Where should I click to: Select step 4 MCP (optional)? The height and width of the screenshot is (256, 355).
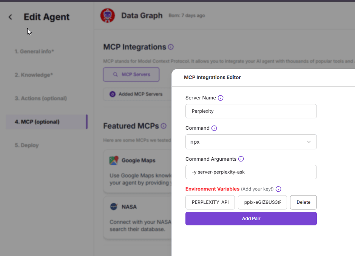pos(46,122)
